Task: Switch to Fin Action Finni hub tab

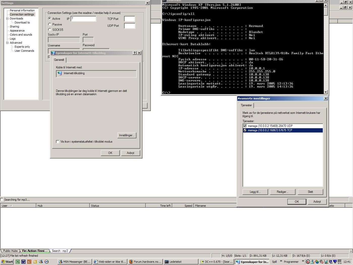Action: (x=35, y=251)
